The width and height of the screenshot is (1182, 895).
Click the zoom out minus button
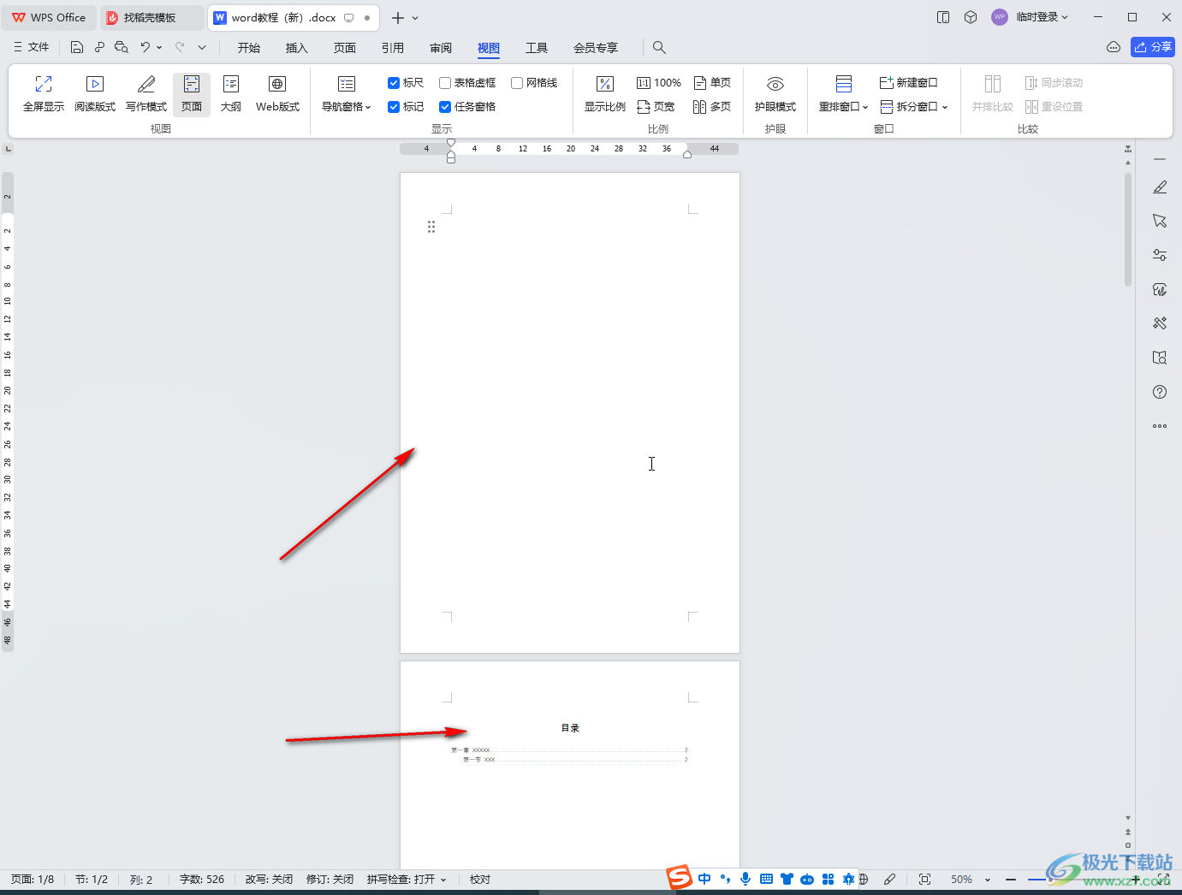click(1011, 880)
